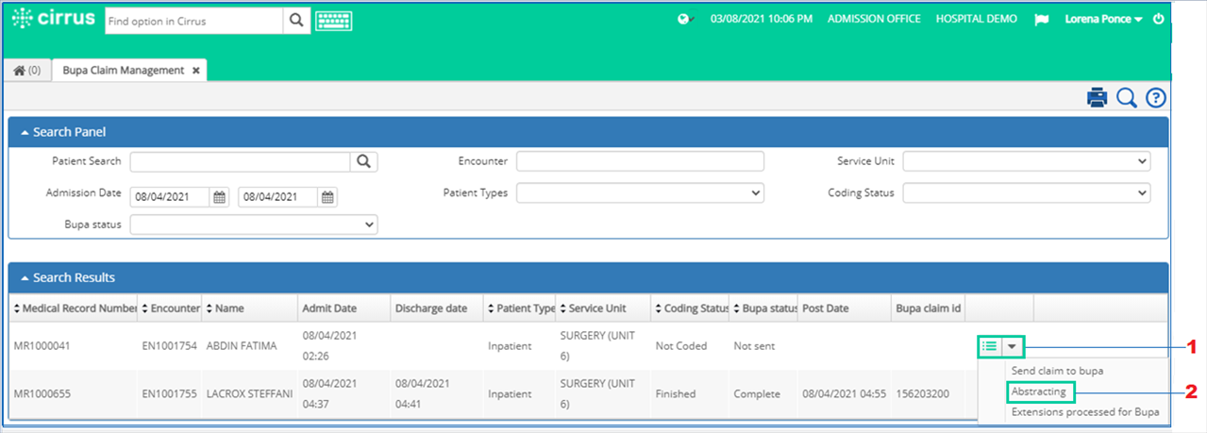1207x433 pixels.
Task: Open the help question mark icon
Action: tap(1156, 98)
